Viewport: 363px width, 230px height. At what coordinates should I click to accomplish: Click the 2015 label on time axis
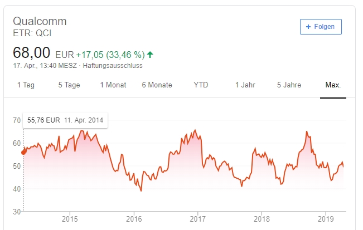tap(70, 219)
